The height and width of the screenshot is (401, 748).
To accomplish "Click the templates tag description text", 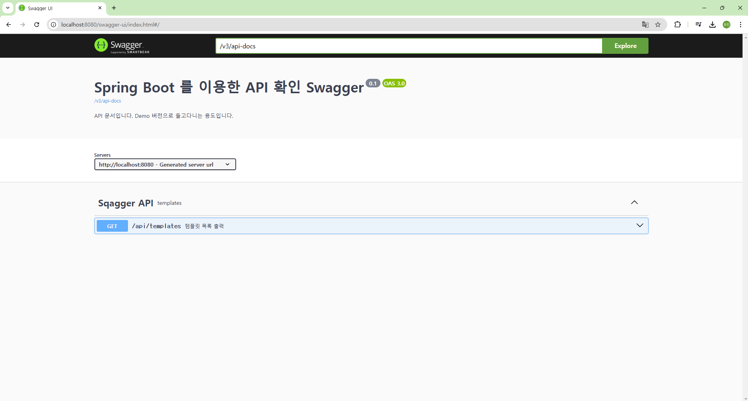I will [169, 203].
